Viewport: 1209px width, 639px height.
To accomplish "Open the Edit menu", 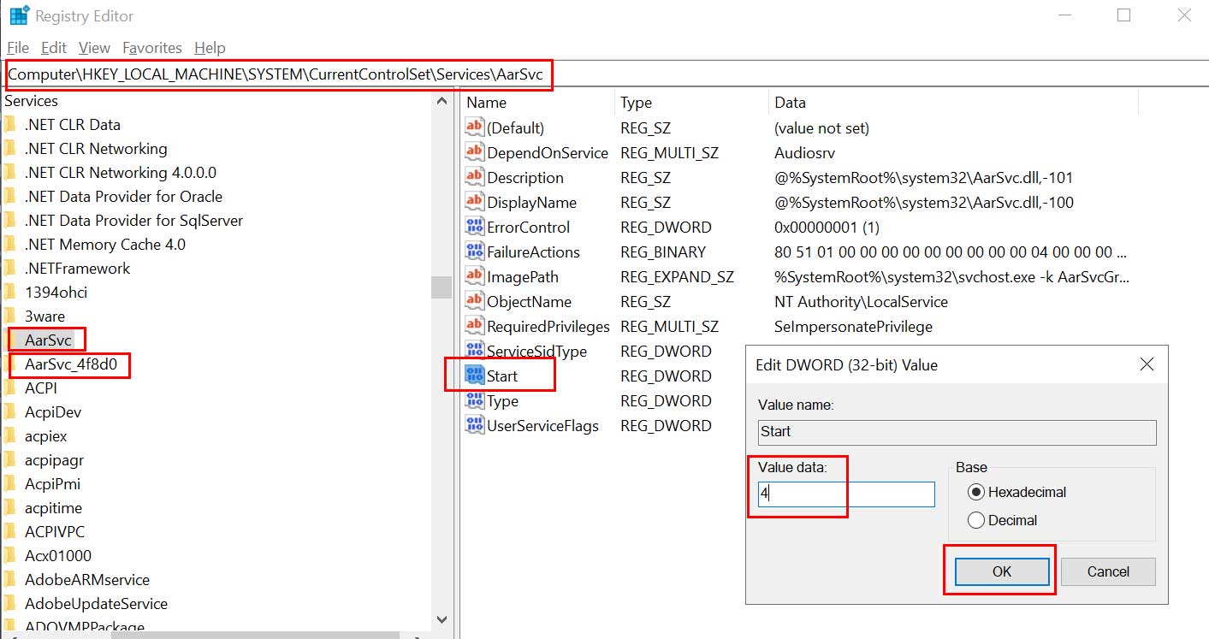I will pyautogui.click(x=54, y=48).
